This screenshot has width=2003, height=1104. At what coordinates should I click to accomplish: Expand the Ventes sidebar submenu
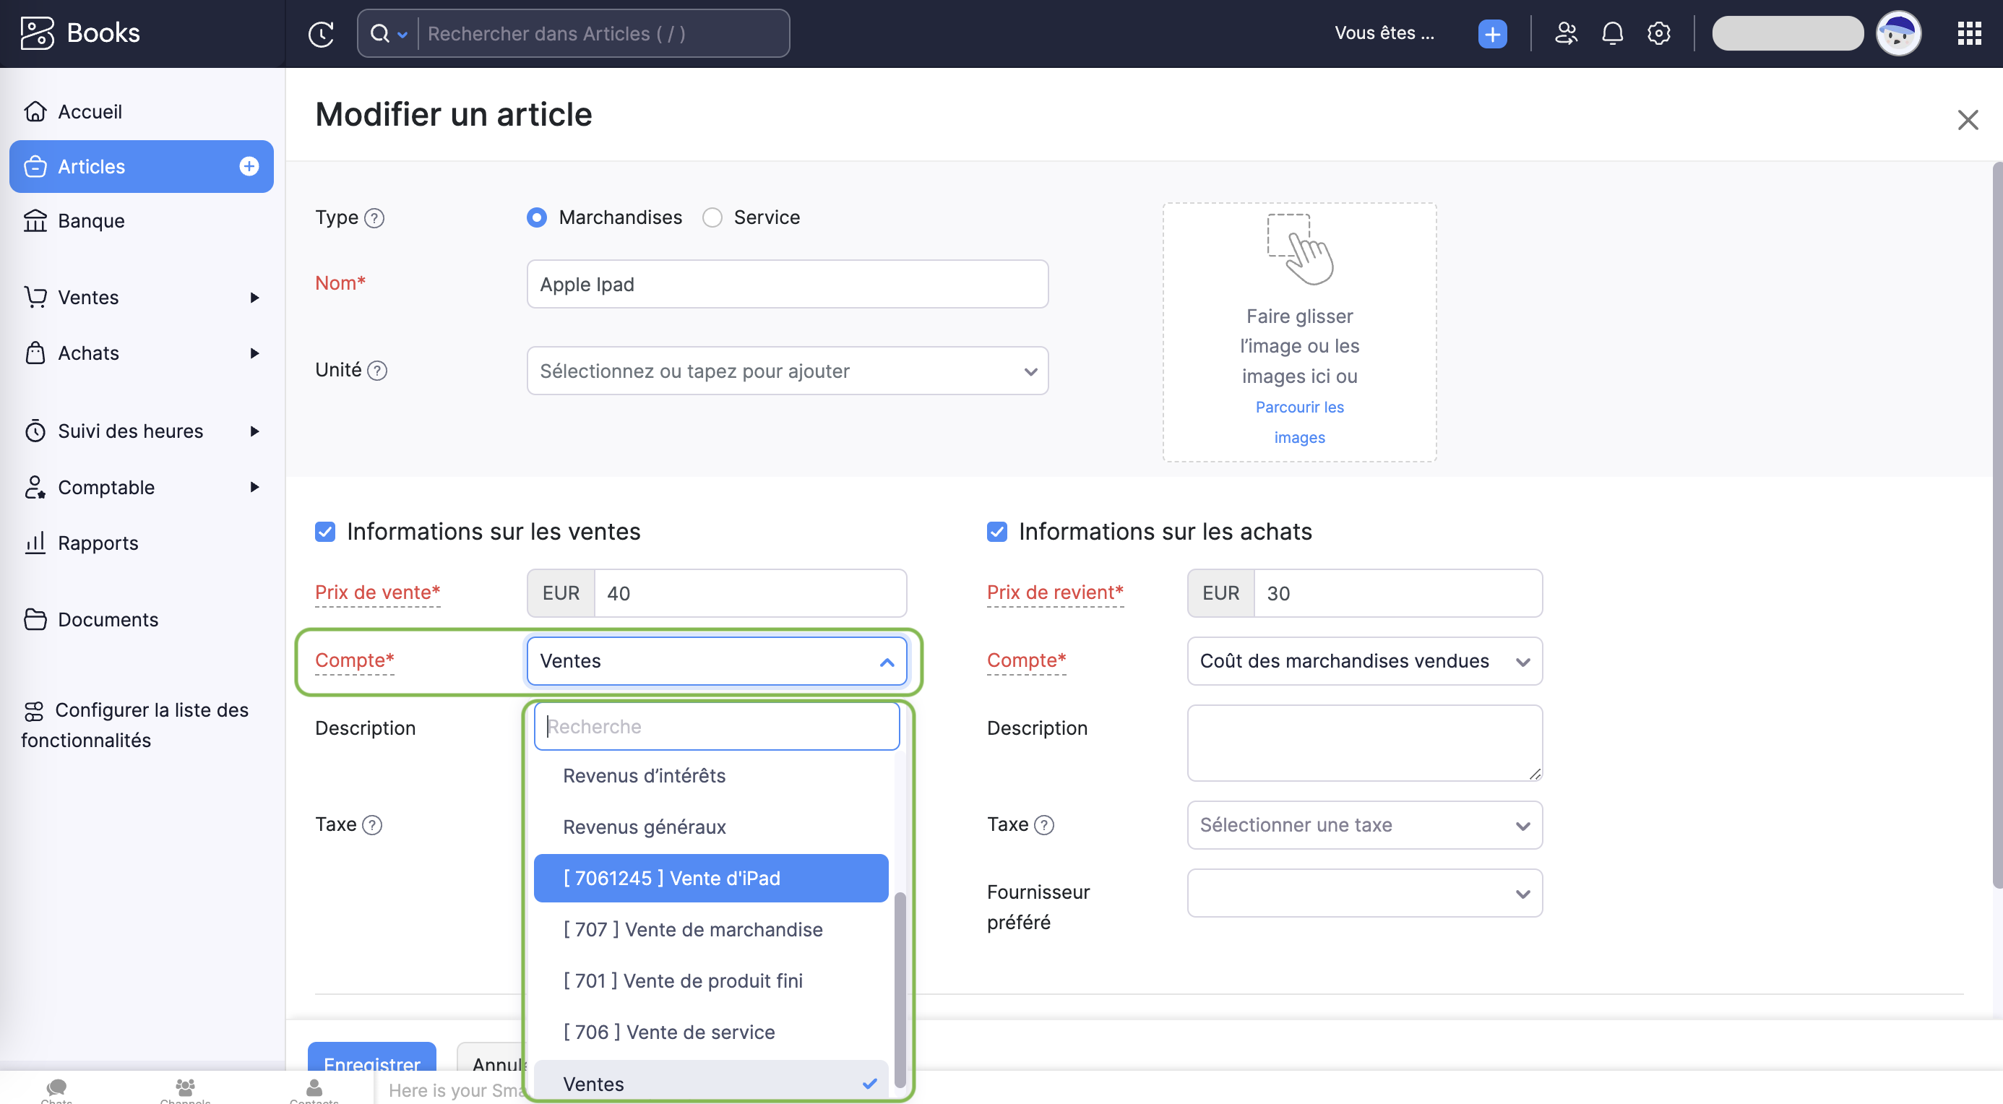click(254, 297)
